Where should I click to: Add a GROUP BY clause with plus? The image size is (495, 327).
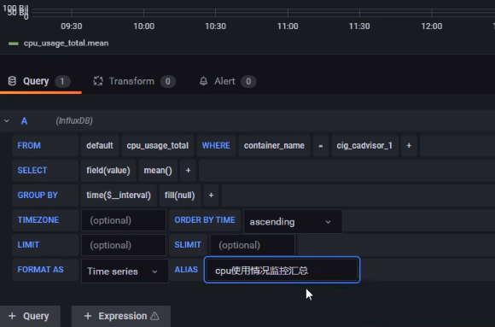tap(211, 195)
